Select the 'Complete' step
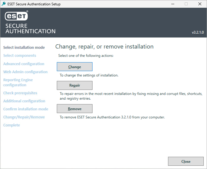 pos(12,125)
